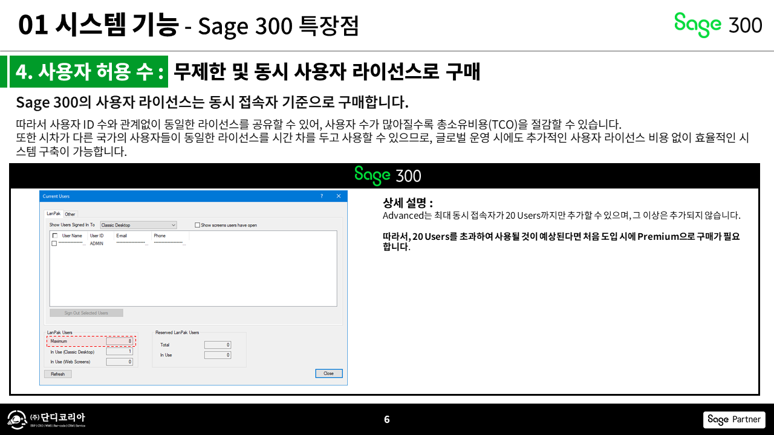
Task: Open the Other tab
Action: coord(70,214)
